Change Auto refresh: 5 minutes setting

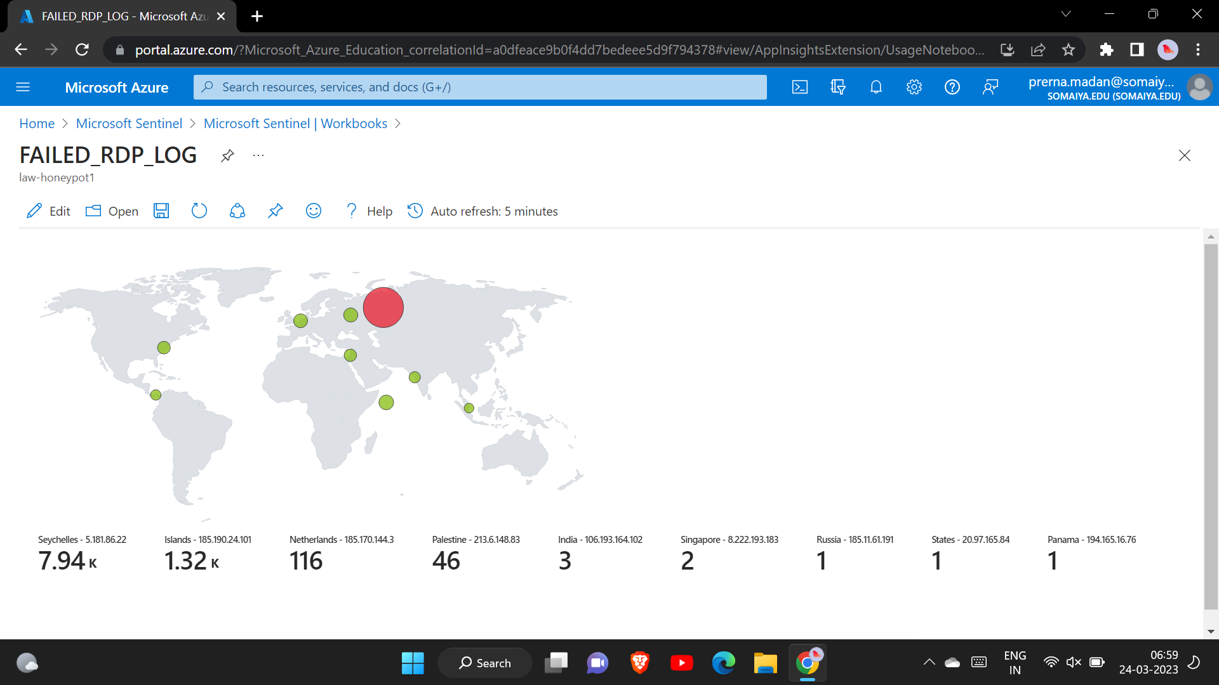483,211
